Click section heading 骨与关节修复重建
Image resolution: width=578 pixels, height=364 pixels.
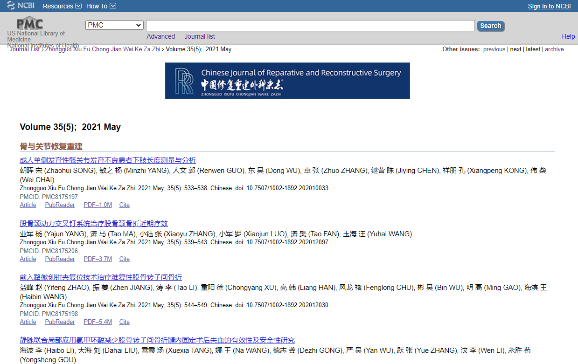pos(51,147)
